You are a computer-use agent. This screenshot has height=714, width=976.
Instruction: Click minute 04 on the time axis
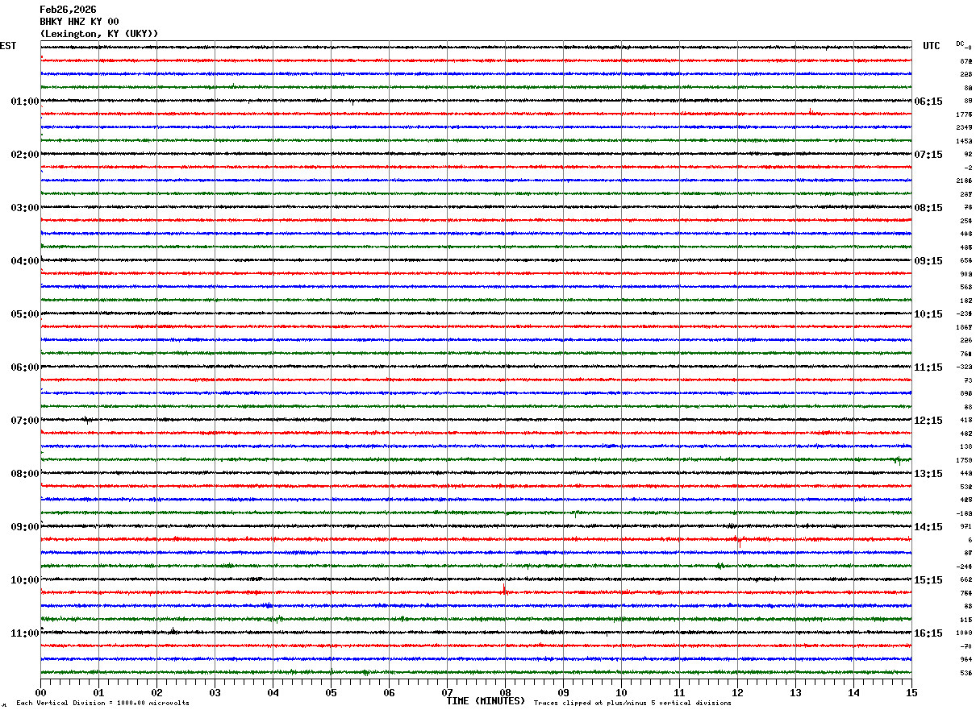tap(273, 692)
